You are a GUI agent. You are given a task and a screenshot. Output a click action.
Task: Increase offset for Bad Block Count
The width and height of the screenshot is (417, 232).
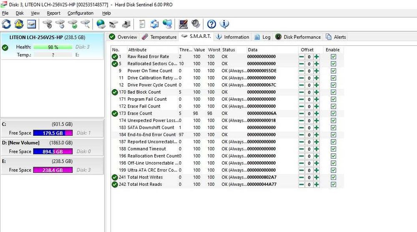pyautogui.click(x=317, y=92)
